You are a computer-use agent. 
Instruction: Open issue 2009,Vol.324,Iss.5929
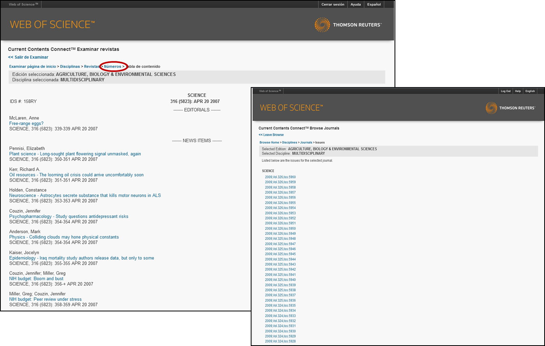point(280,336)
